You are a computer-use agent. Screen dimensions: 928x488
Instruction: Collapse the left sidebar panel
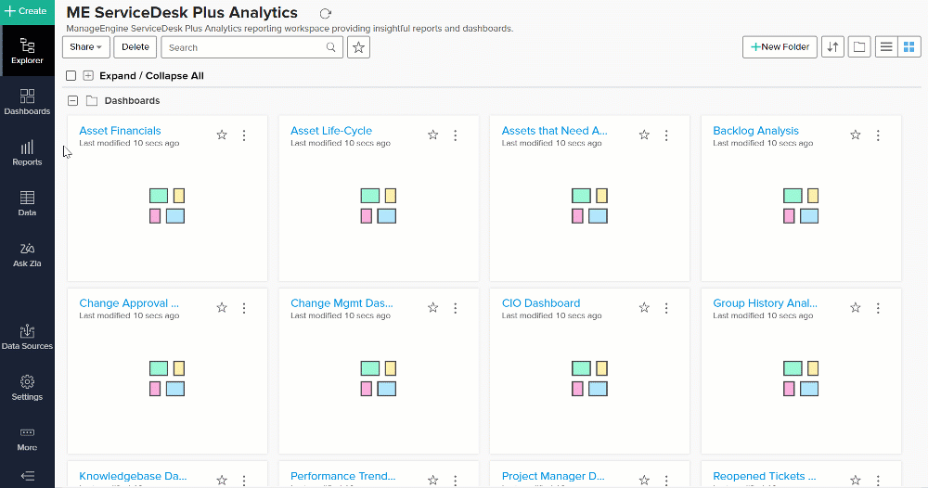pos(27,476)
